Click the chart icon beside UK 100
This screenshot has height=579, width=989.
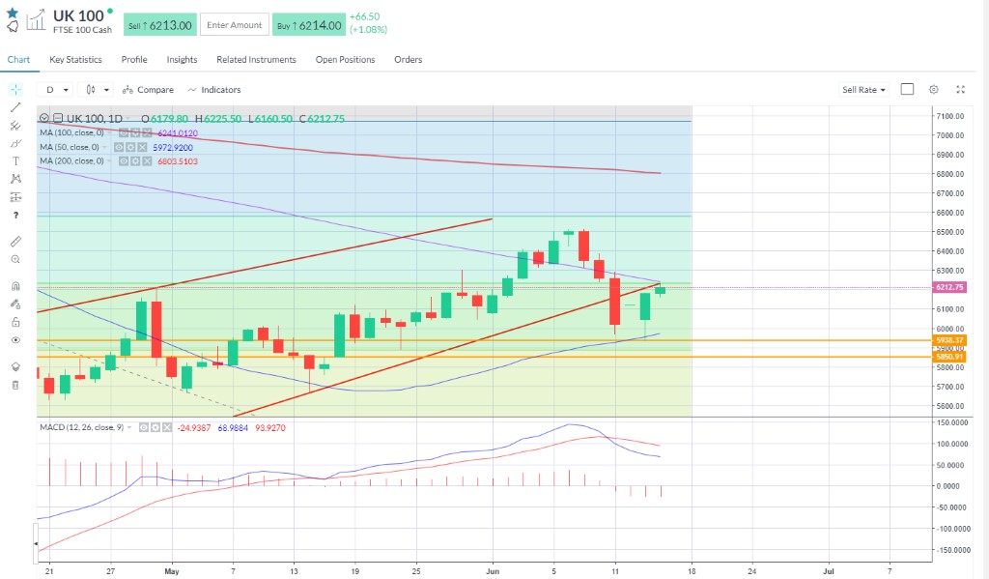(x=36, y=19)
